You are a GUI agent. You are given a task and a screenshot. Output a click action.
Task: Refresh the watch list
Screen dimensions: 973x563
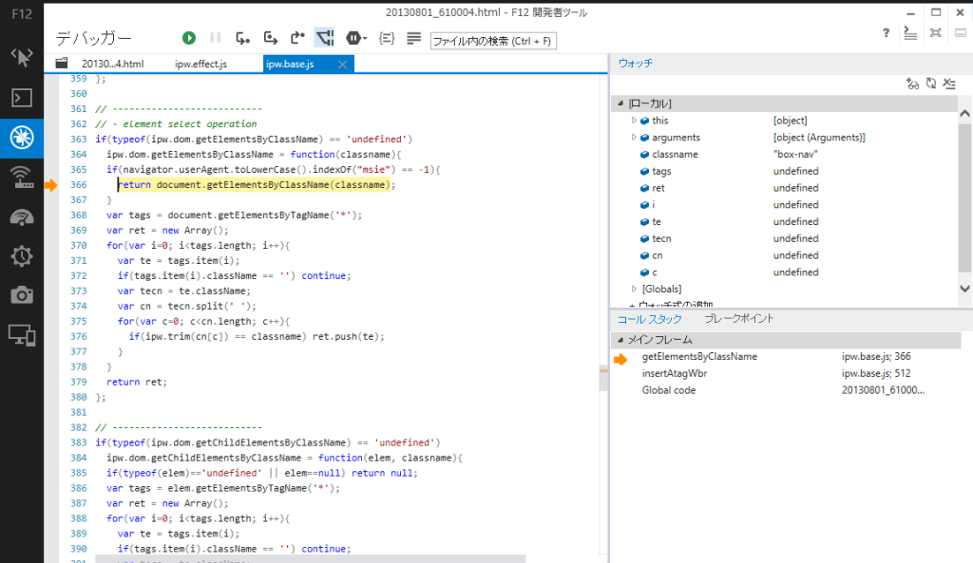(932, 84)
